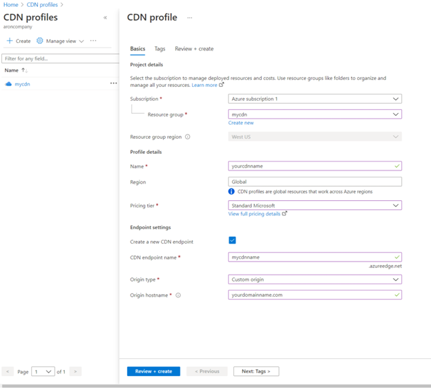Image resolution: width=431 pixels, height=392 pixels.
Task: Click the plus Create icon
Action: [10, 41]
